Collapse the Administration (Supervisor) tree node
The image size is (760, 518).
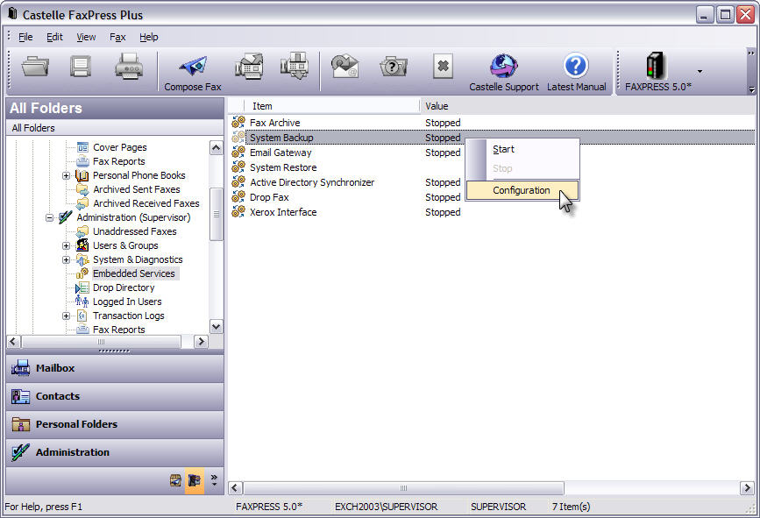point(50,217)
